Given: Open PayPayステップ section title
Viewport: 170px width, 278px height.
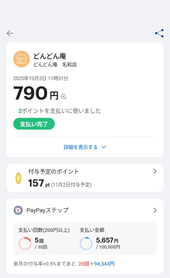Looking at the screenshot, I should pos(47,210).
